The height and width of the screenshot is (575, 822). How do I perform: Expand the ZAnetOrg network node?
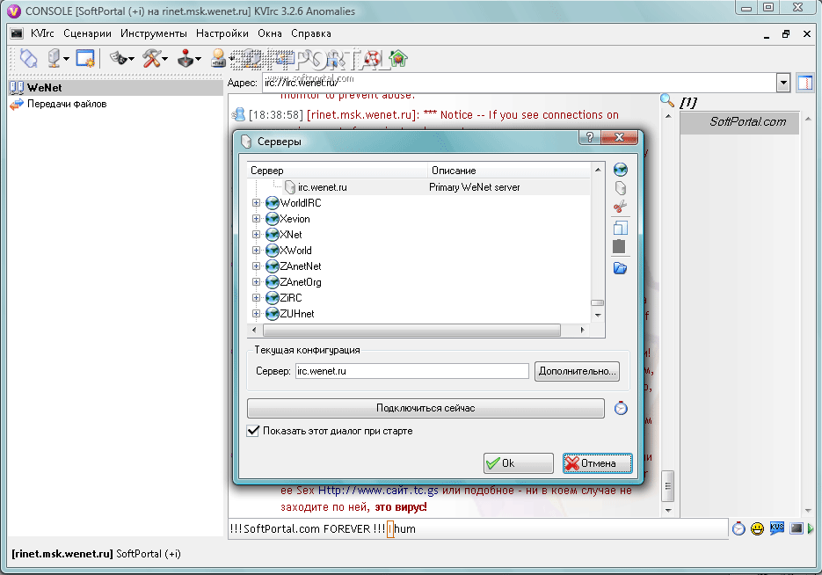pyautogui.click(x=256, y=282)
